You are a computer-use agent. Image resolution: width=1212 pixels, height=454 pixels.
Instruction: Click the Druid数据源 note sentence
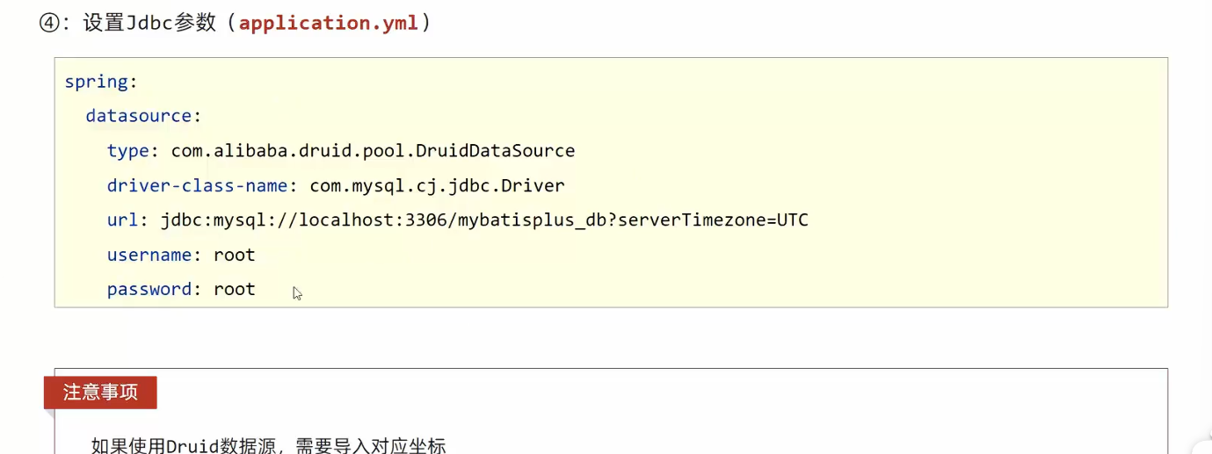(x=269, y=445)
